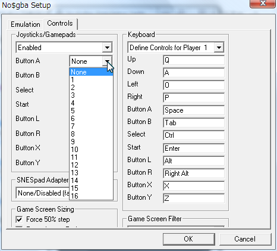Viewport: 277px width, 251px height.
Task: Pick 14 in the open list
Action: click(91, 181)
